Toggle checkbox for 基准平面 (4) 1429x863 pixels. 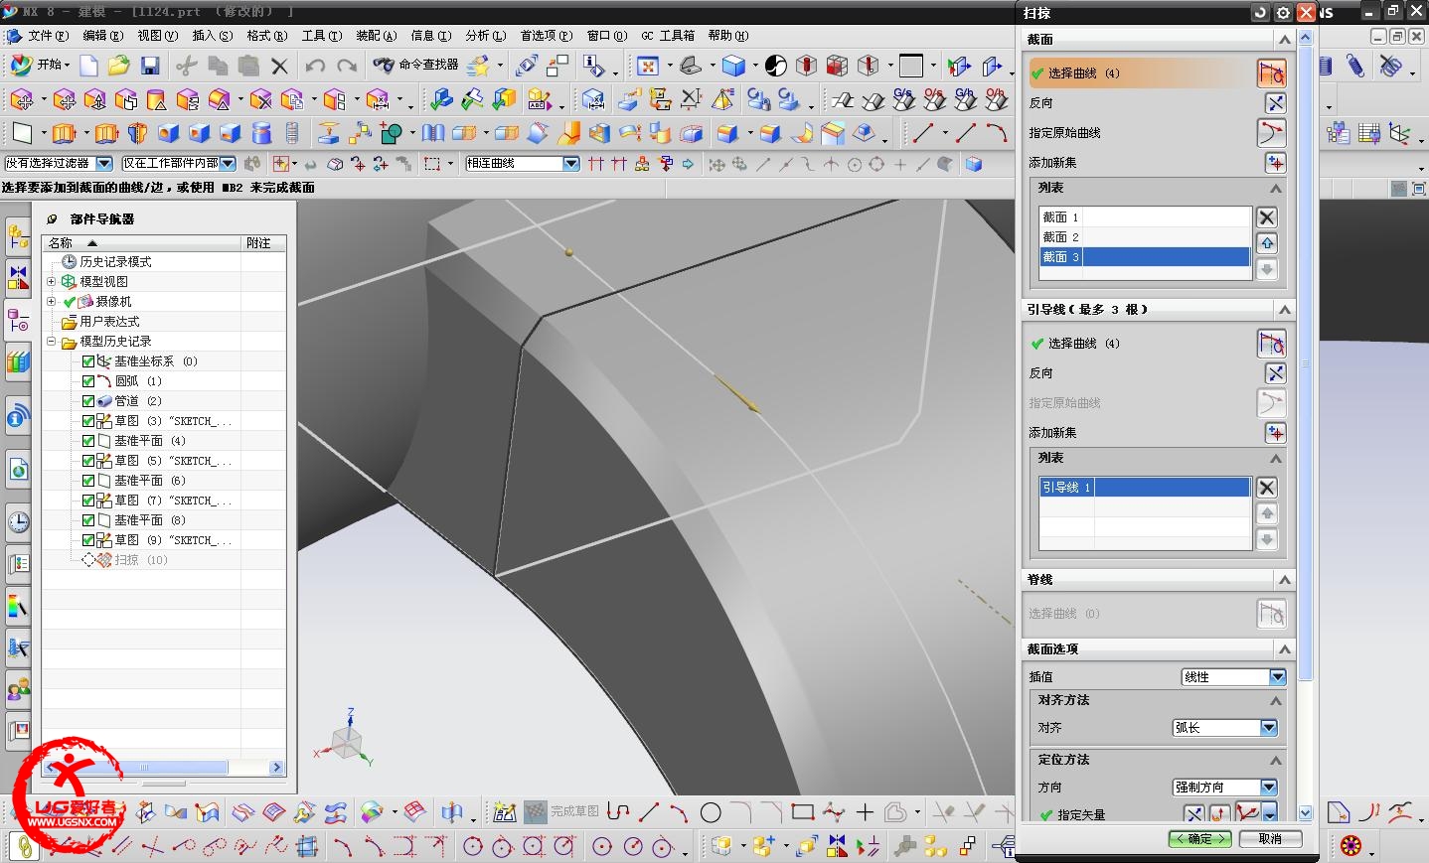[88, 441]
